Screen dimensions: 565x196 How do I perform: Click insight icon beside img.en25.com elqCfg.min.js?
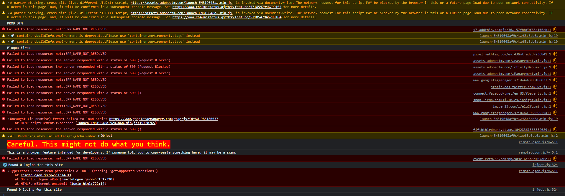point(555,106)
